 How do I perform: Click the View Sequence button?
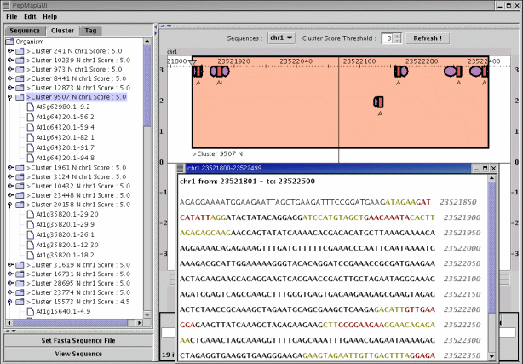click(x=78, y=354)
